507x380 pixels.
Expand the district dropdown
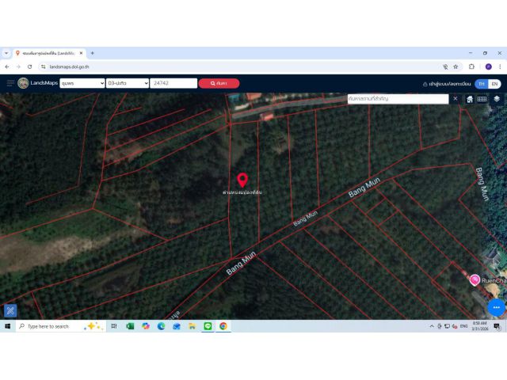[x=128, y=83]
